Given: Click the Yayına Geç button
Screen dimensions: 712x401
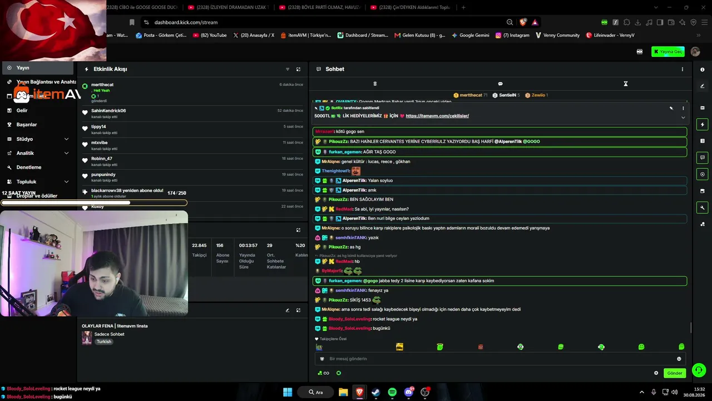Looking at the screenshot, I should pos(668,51).
